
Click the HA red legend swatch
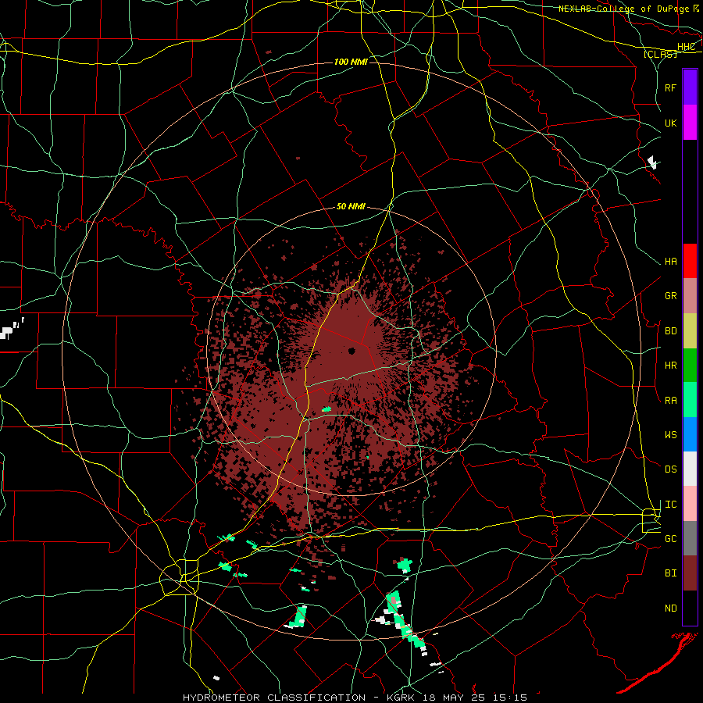[x=690, y=261]
